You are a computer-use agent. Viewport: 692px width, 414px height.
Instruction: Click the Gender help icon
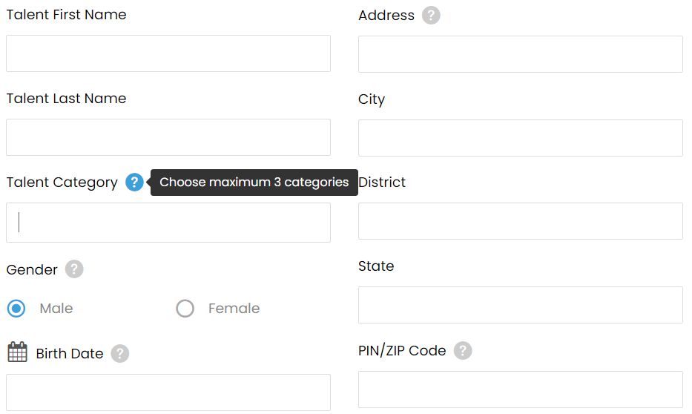[74, 269]
